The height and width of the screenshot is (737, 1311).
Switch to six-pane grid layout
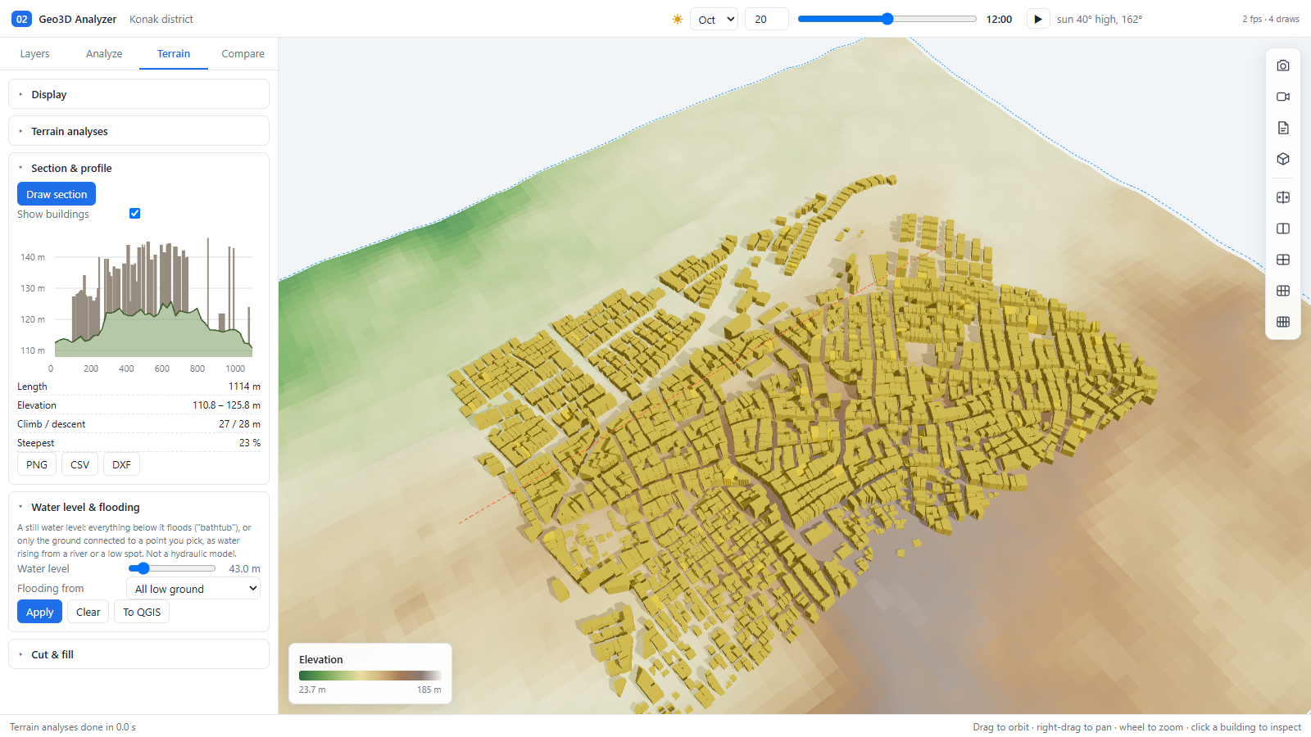[x=1283, y=291]
